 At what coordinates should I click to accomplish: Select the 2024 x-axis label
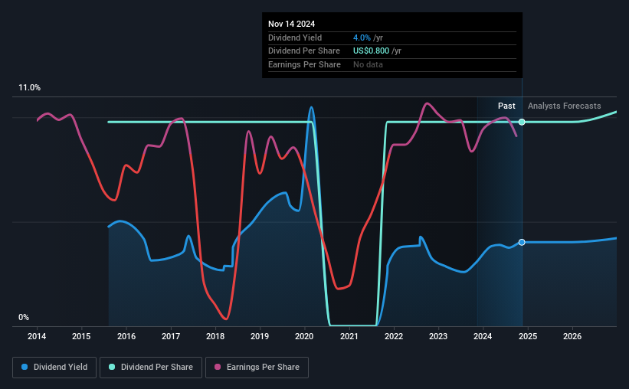coord(483,336)
